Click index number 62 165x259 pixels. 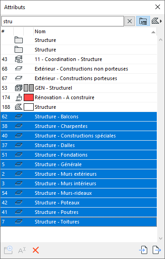click(x=5, y=117)
